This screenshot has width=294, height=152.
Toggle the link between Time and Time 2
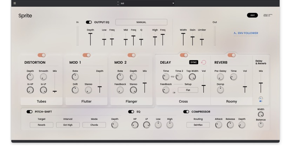pos(173,77)
